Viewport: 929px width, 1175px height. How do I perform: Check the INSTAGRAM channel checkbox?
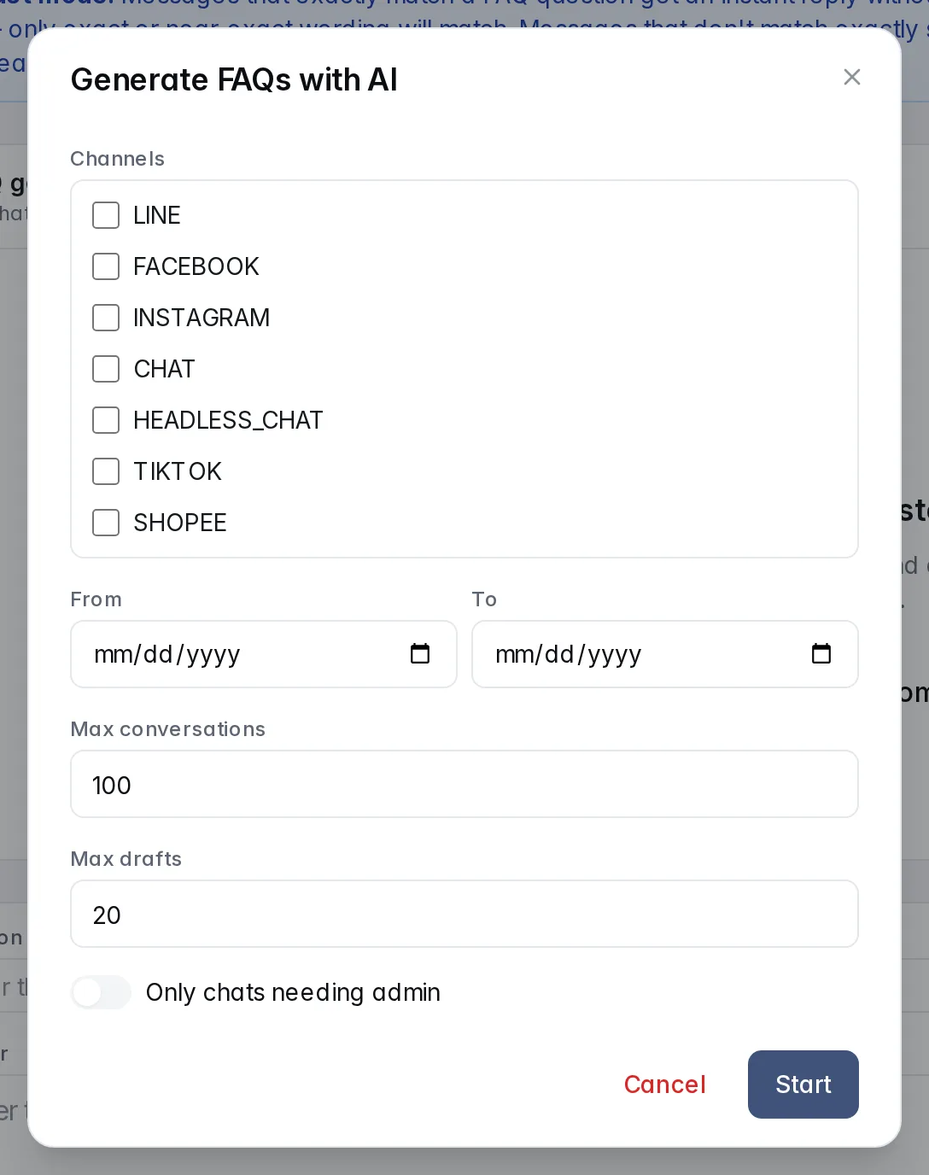[x=106, y=318]
